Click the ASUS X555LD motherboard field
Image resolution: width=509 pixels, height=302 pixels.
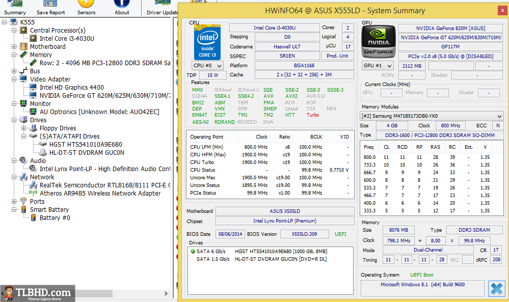click(285, 211)
